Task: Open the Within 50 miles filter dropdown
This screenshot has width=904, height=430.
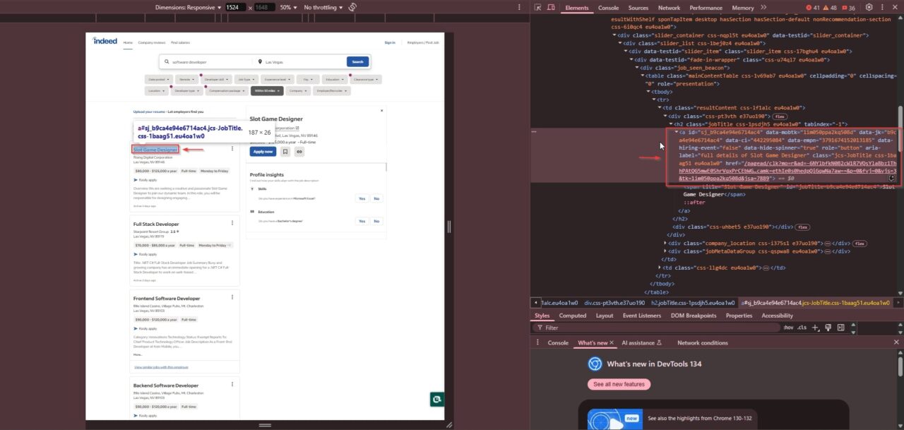Action: point(267,91)
